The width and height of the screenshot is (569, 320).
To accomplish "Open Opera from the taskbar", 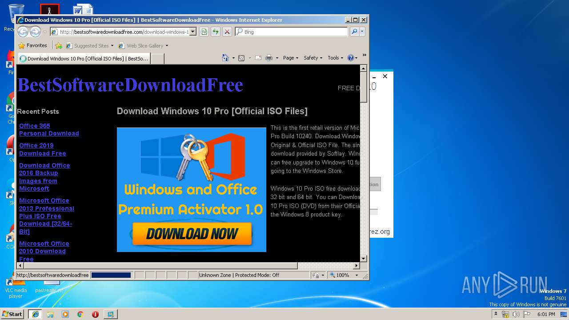I will click(x=96, y=314).
